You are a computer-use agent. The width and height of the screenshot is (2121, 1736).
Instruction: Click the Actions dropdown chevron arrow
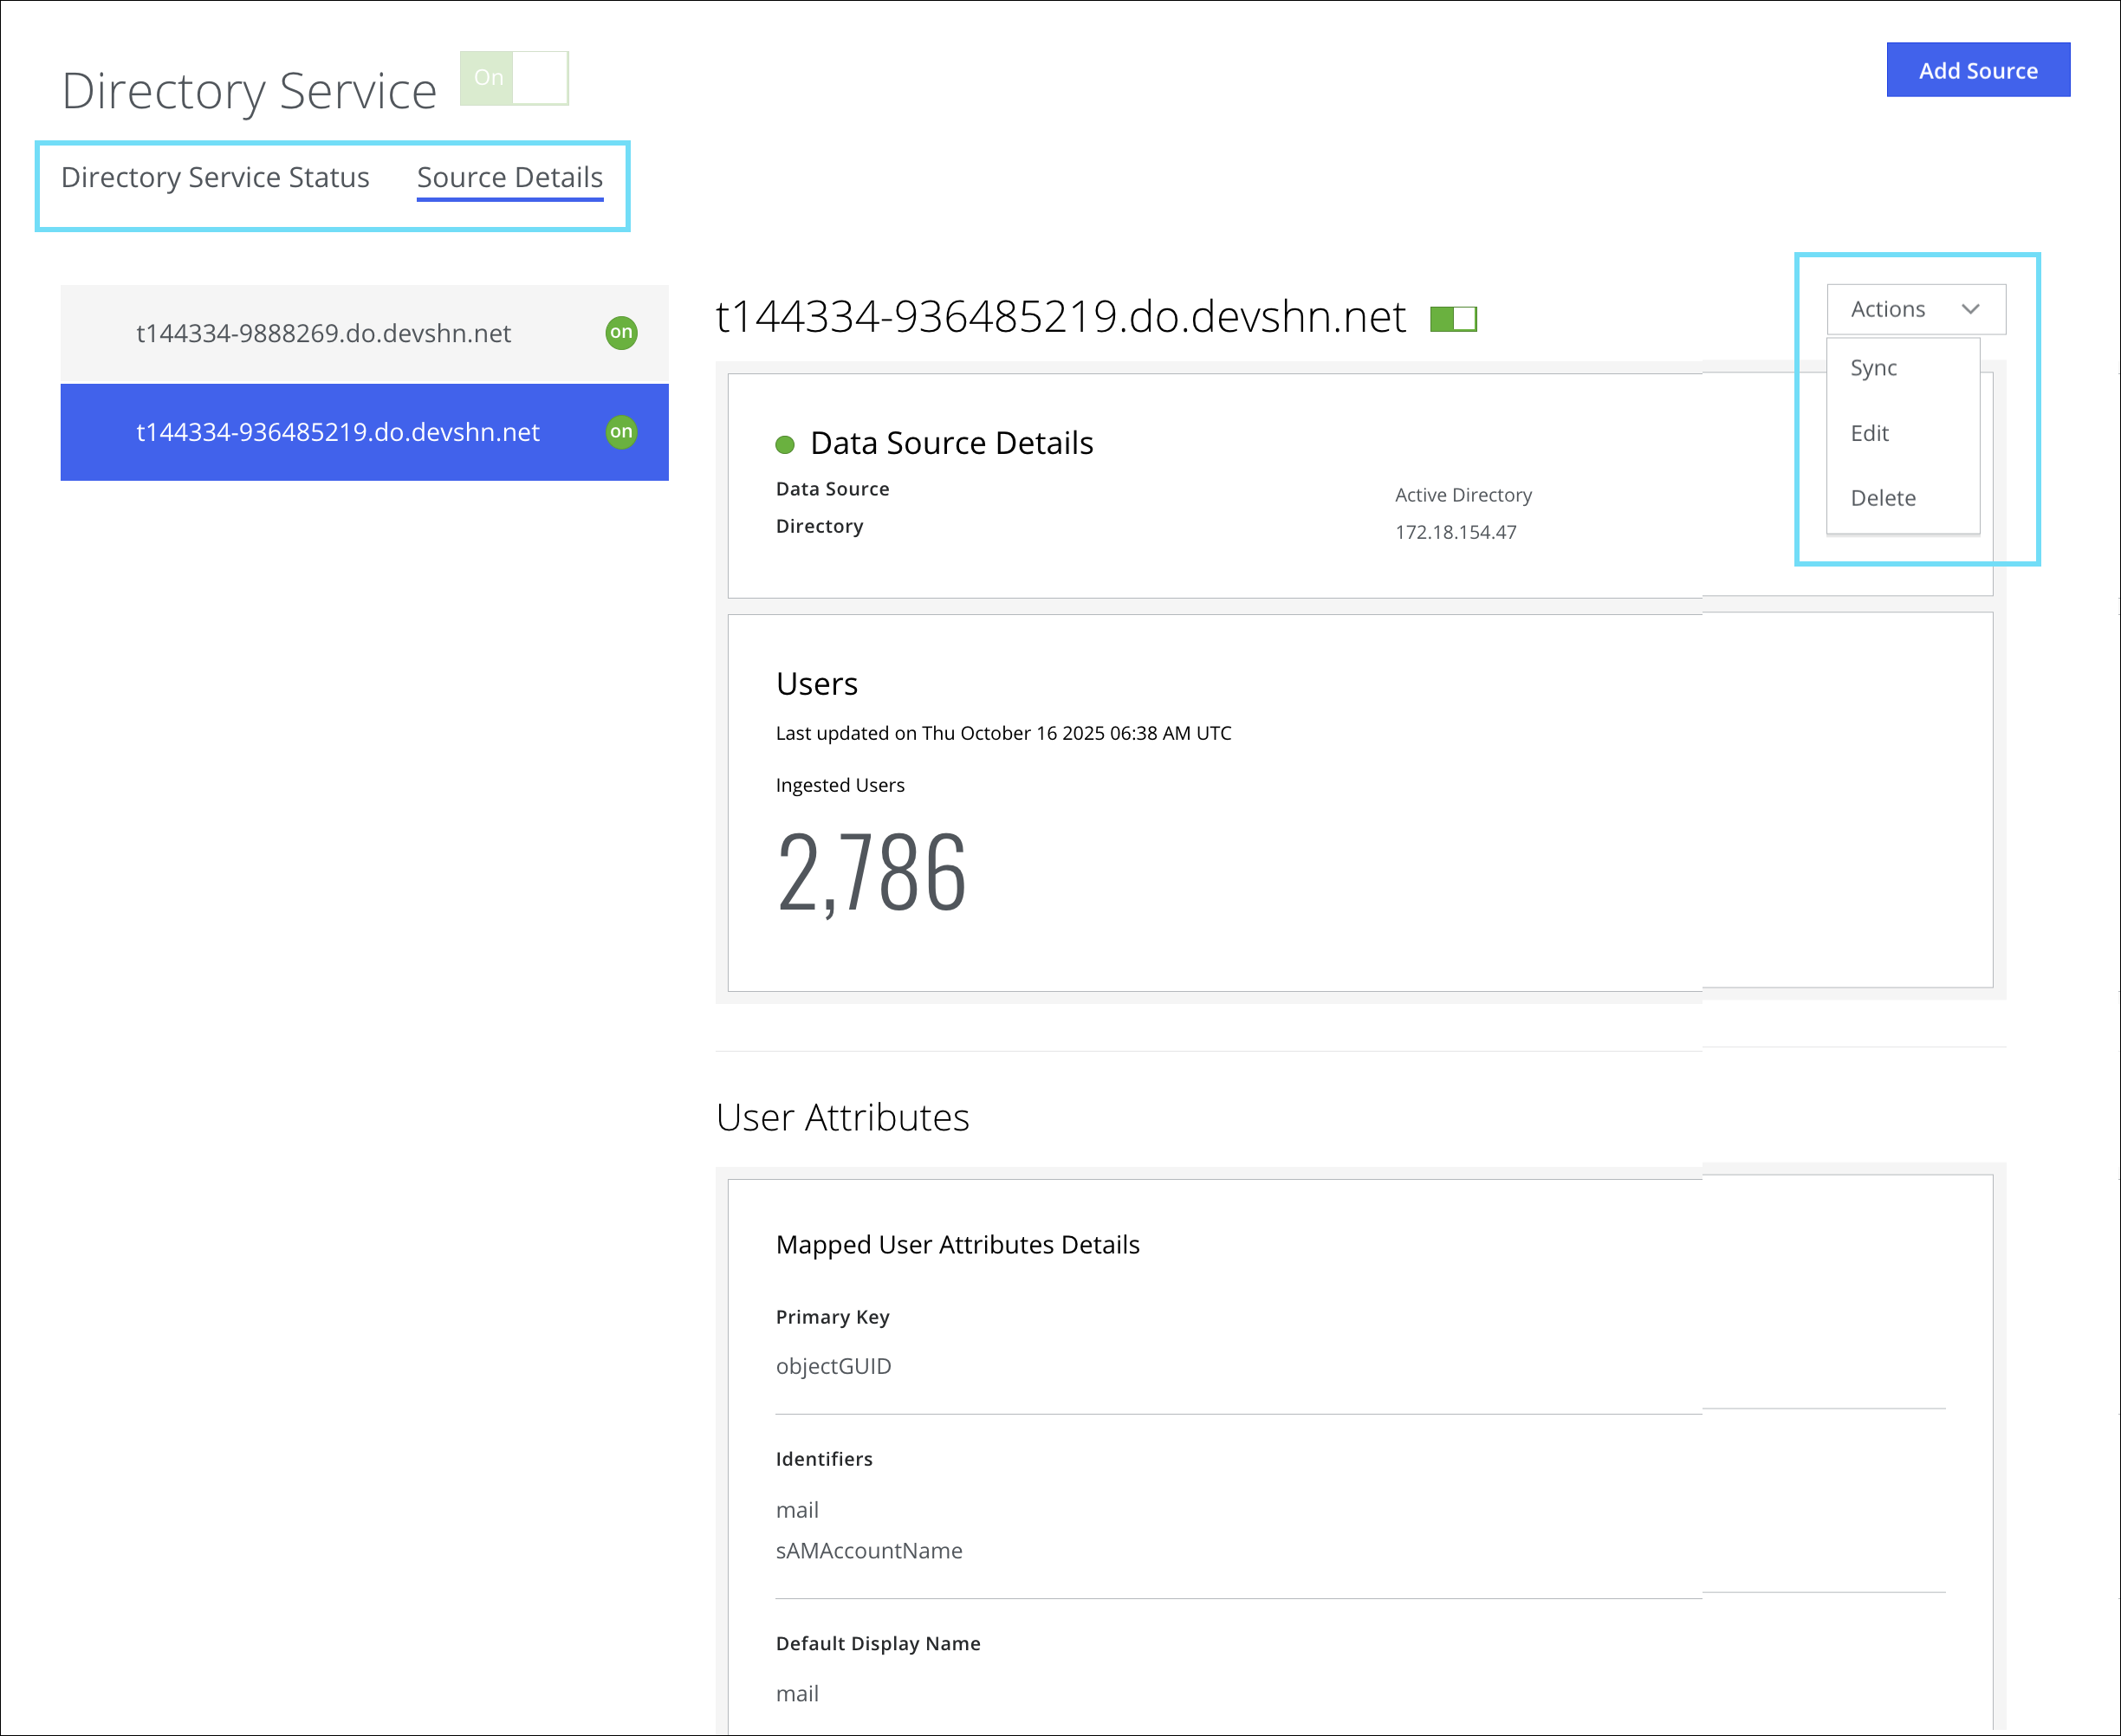point(1970,309)
